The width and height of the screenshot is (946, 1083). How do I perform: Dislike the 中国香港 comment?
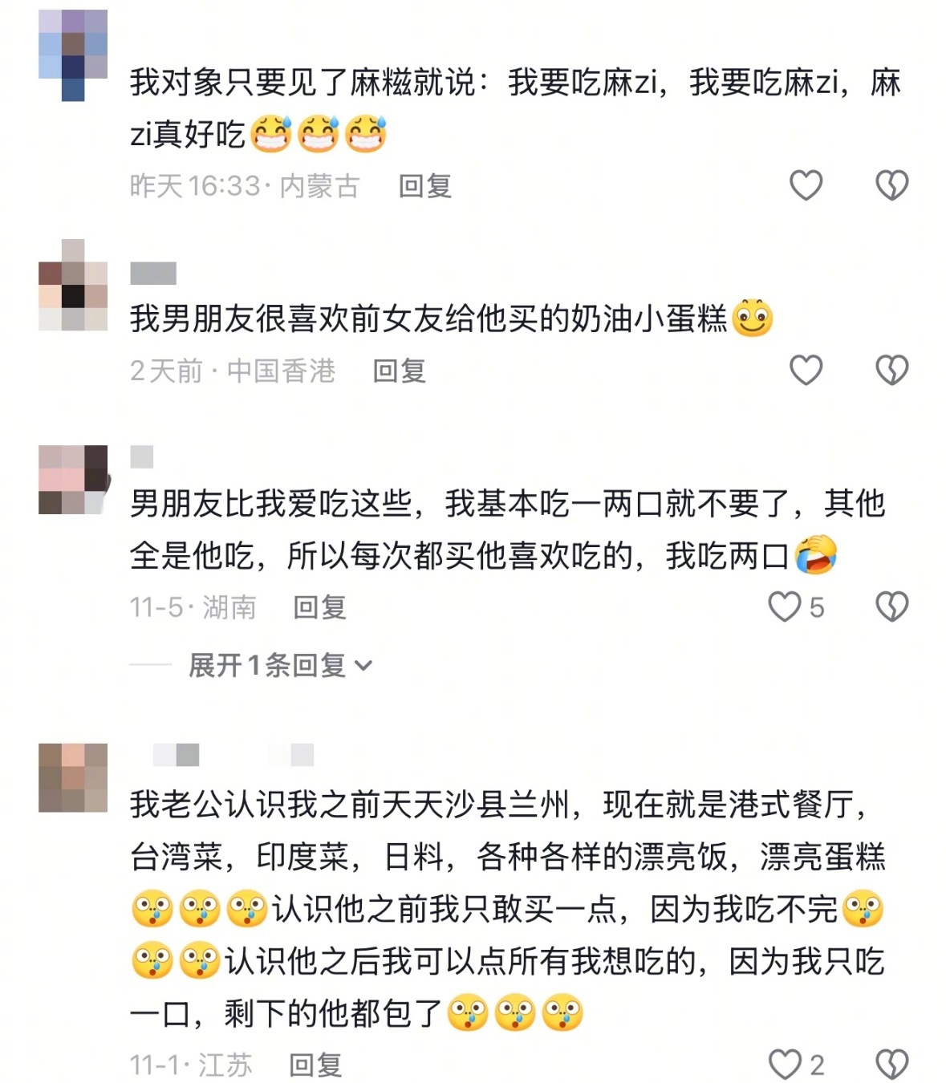[x=891, y=370]
